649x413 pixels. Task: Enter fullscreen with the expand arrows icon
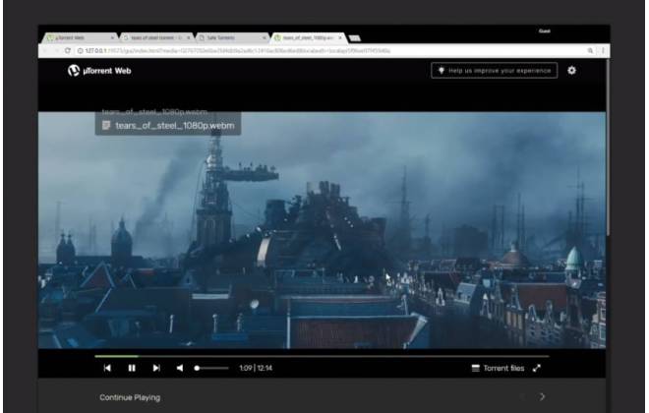coord(537,368)
